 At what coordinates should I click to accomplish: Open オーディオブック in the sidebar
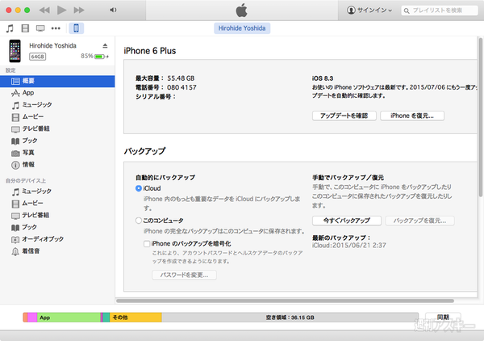57,239
